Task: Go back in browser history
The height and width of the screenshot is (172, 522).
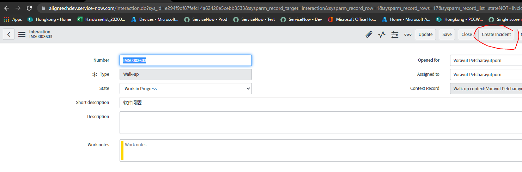Action: pyautogui.click(x=7, y=8)
